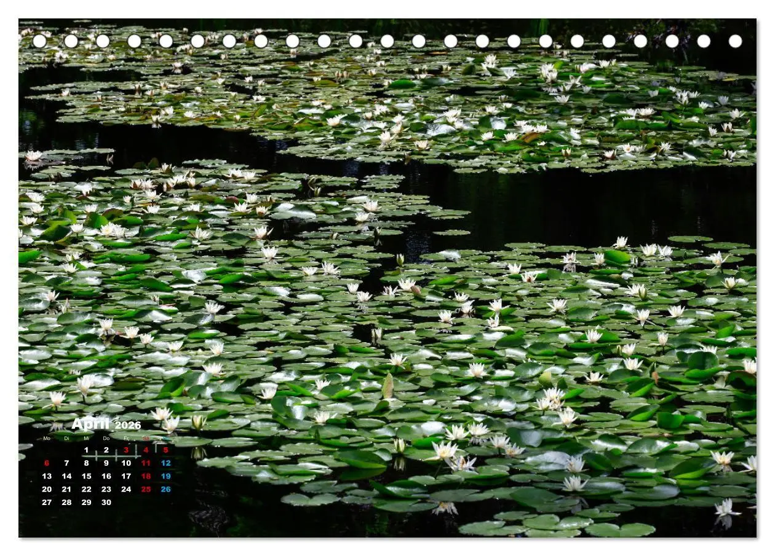Choose the red date 6 Monday
775x556 pixels.
pyautogui.click(x=47, y=463)
